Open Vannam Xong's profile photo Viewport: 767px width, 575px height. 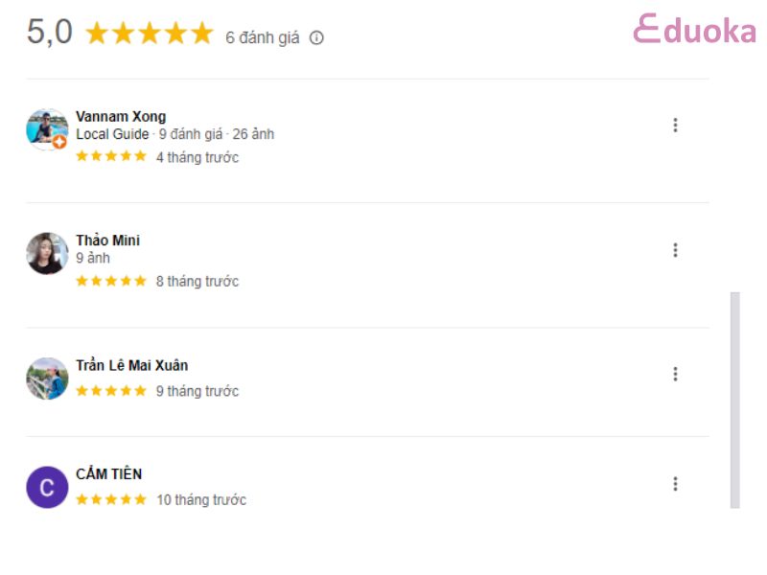tap(47, 129)
